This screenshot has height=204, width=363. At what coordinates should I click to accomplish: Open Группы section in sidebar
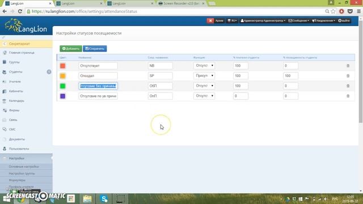(14, 62)
